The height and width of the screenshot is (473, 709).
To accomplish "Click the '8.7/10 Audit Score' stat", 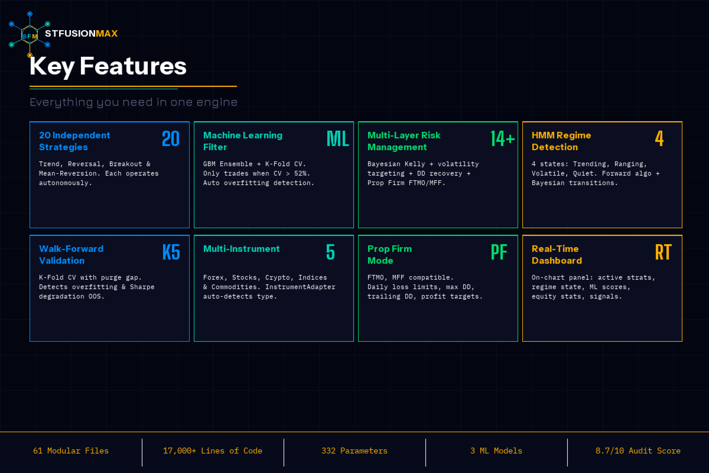I will click(638, 451).
